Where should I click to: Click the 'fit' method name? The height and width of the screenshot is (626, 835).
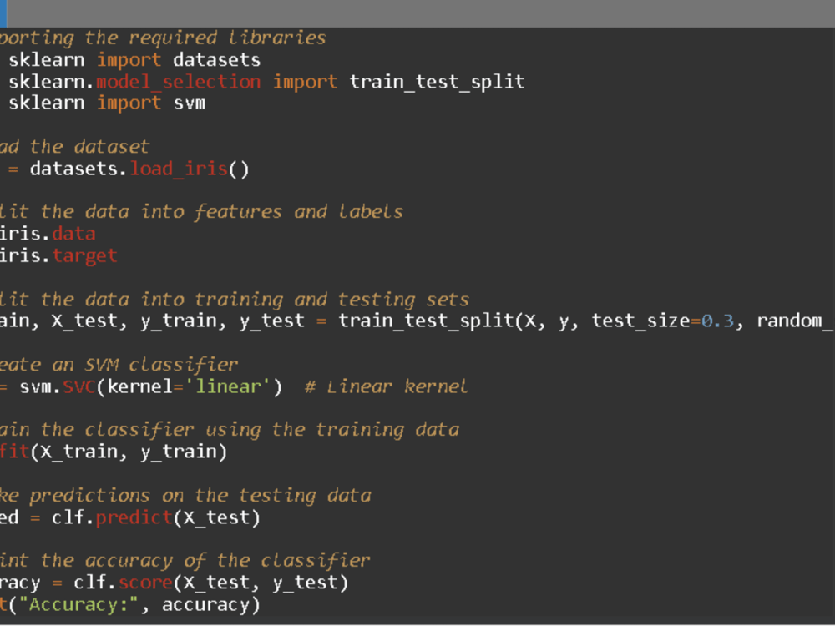14,452
